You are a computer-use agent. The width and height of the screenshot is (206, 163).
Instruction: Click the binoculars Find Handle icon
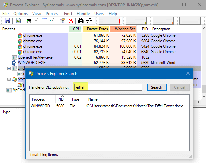[81, 21]
